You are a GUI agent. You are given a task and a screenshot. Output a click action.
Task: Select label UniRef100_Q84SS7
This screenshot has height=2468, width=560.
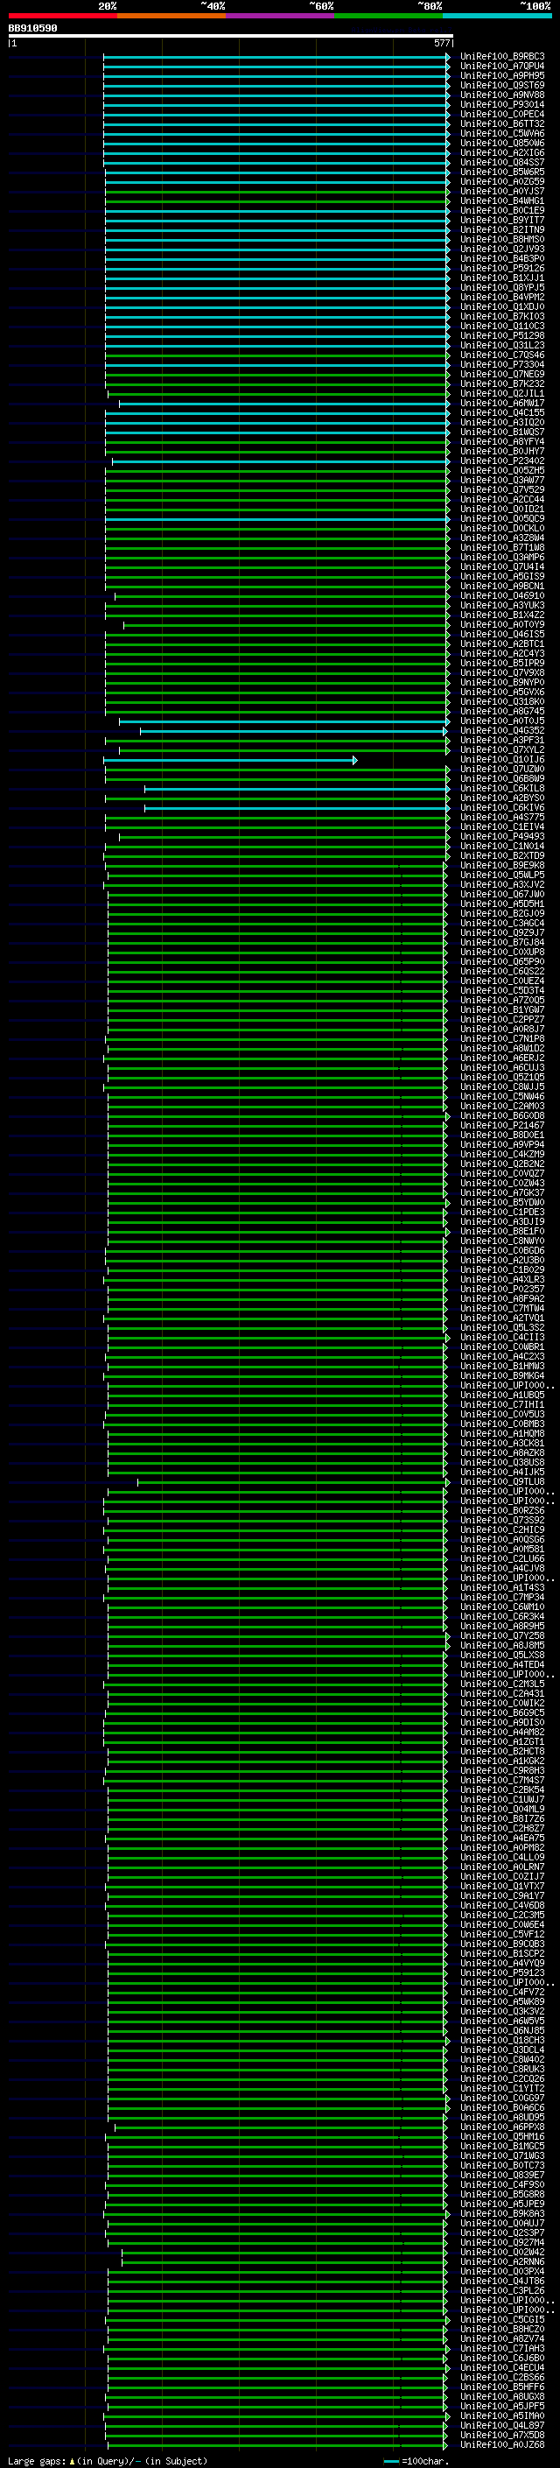tap(502, 162)
